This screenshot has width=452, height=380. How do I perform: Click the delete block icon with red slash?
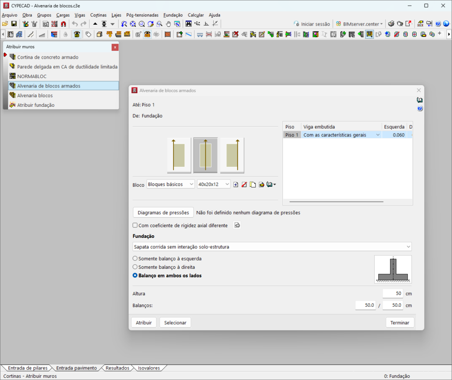(x=244, y=184)
